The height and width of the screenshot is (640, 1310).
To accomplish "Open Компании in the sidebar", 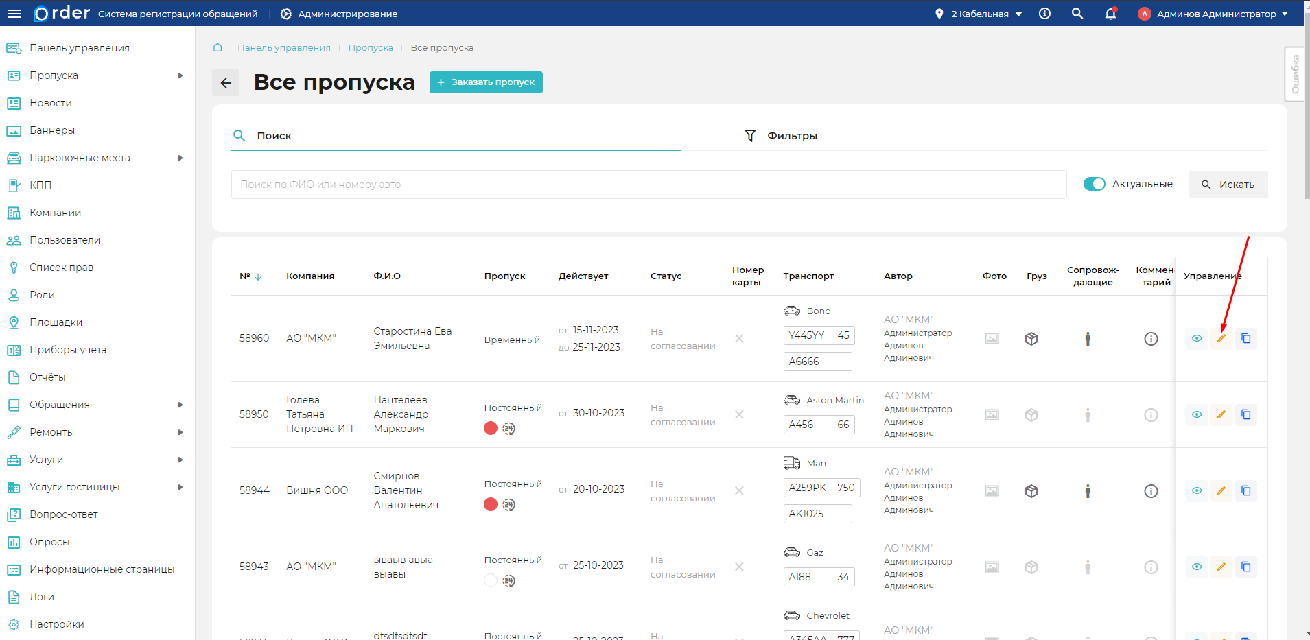I will [x=56, y=213].
